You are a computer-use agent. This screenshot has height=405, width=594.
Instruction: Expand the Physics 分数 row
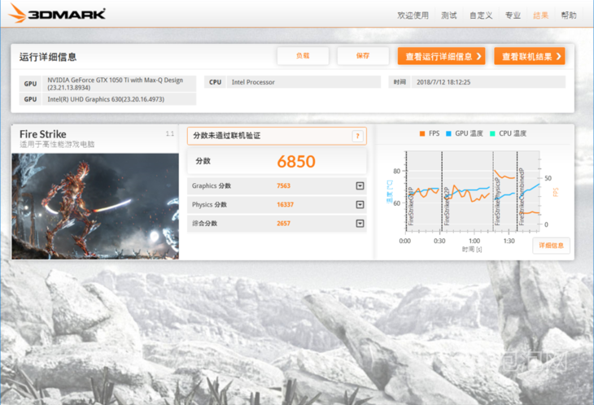point(360,205)
